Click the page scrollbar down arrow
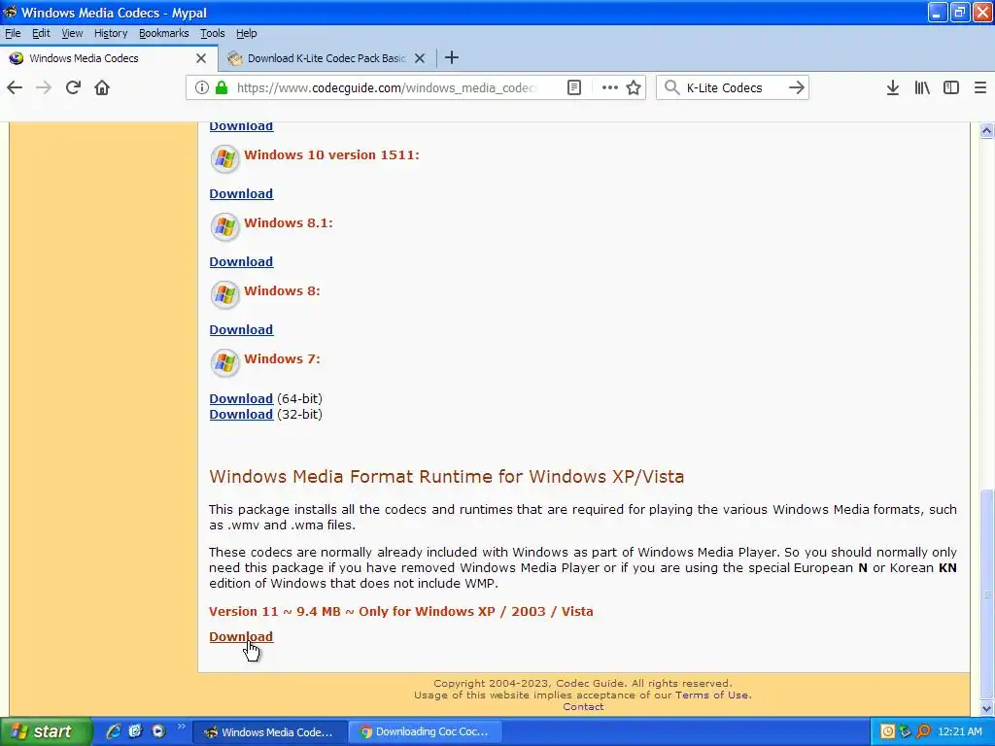The image size is (995, 746). point(986,708)
